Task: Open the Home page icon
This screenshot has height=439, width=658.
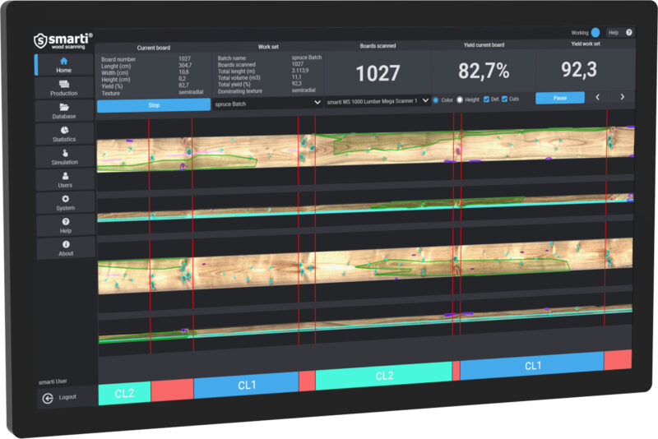Action: (64, 61)
